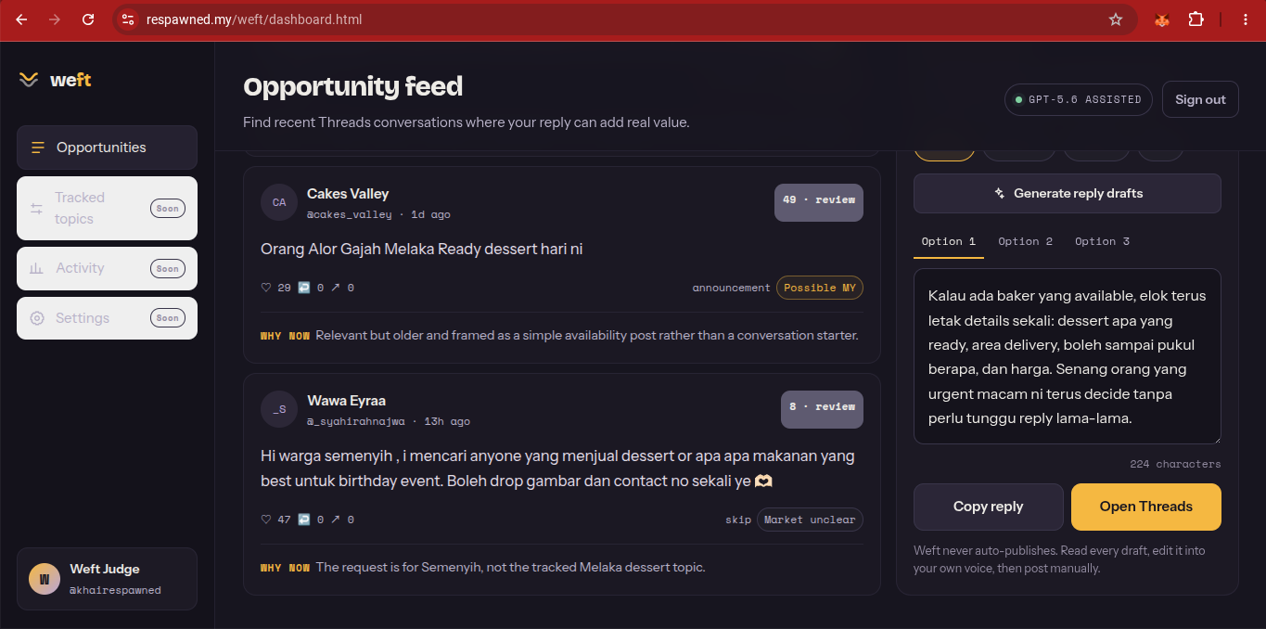The height and width of the screenshot is (629, 1266).
Task: Click the weft logo icon
Action: [x=29, y=80]
